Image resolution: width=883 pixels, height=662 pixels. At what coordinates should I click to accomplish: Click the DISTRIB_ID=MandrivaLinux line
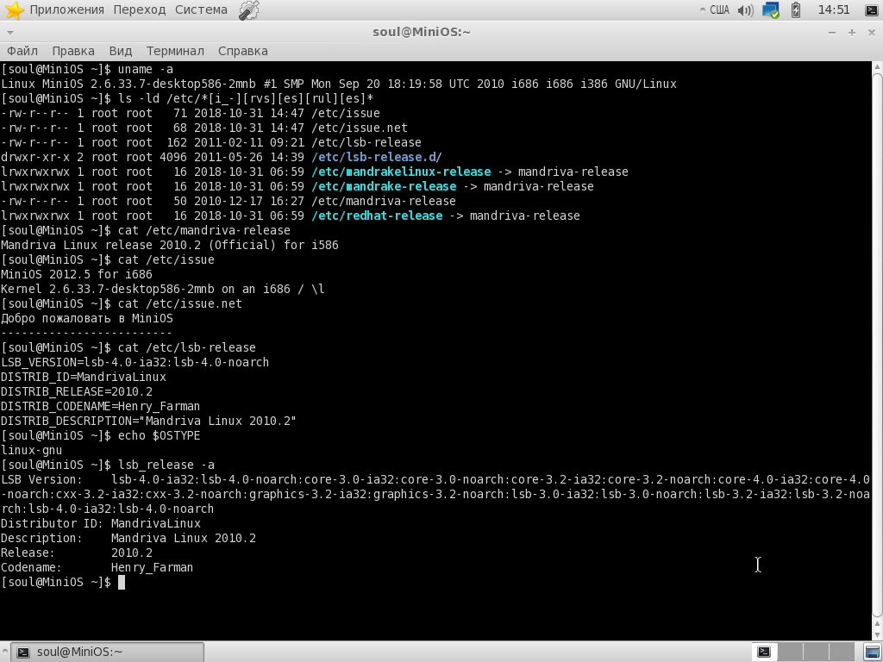coord(84,377)
